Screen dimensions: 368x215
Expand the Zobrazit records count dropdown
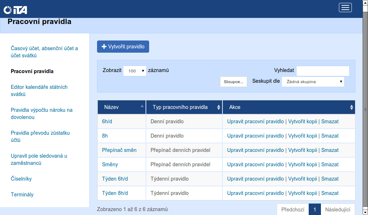pyautogui.click(x=134, y=71)
